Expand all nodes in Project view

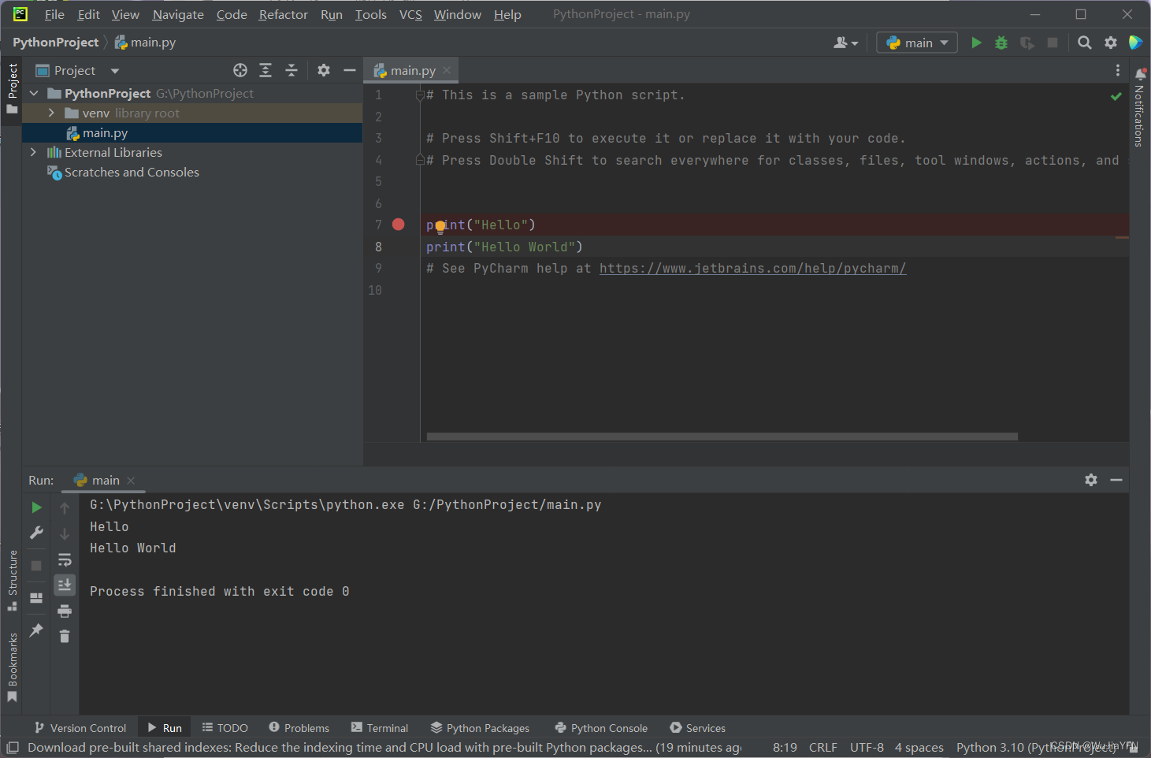click(x=265, y=70)
